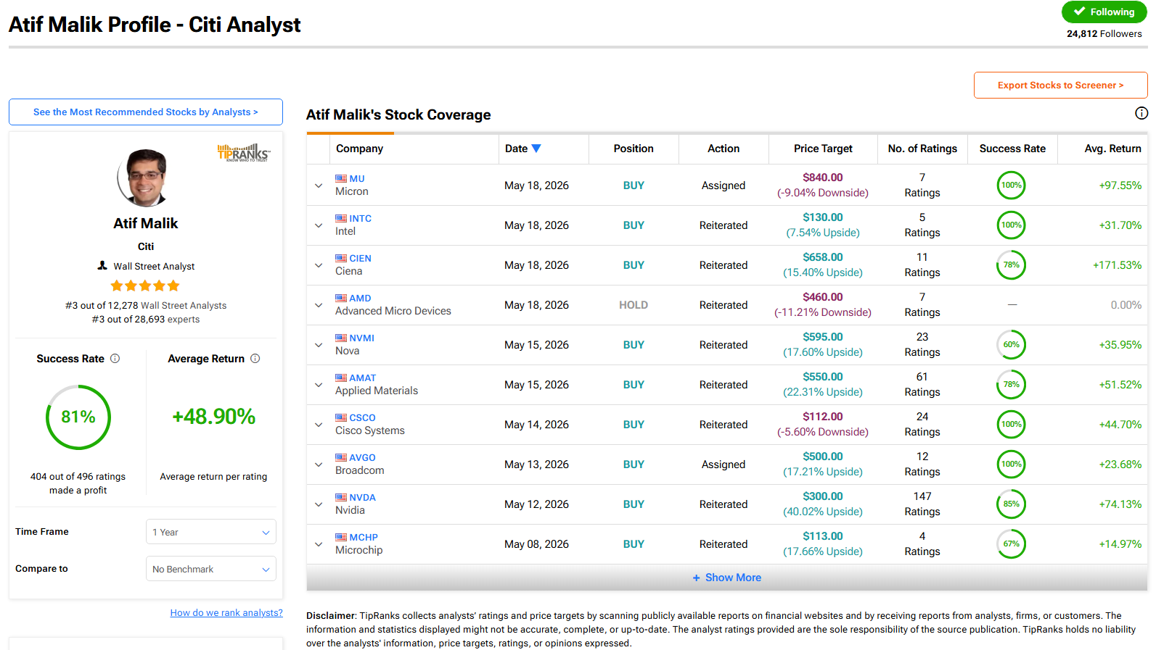Screen dimensions: 1156x650
Task: Click Micron's 100% success rate circle
Action: 1011,186
